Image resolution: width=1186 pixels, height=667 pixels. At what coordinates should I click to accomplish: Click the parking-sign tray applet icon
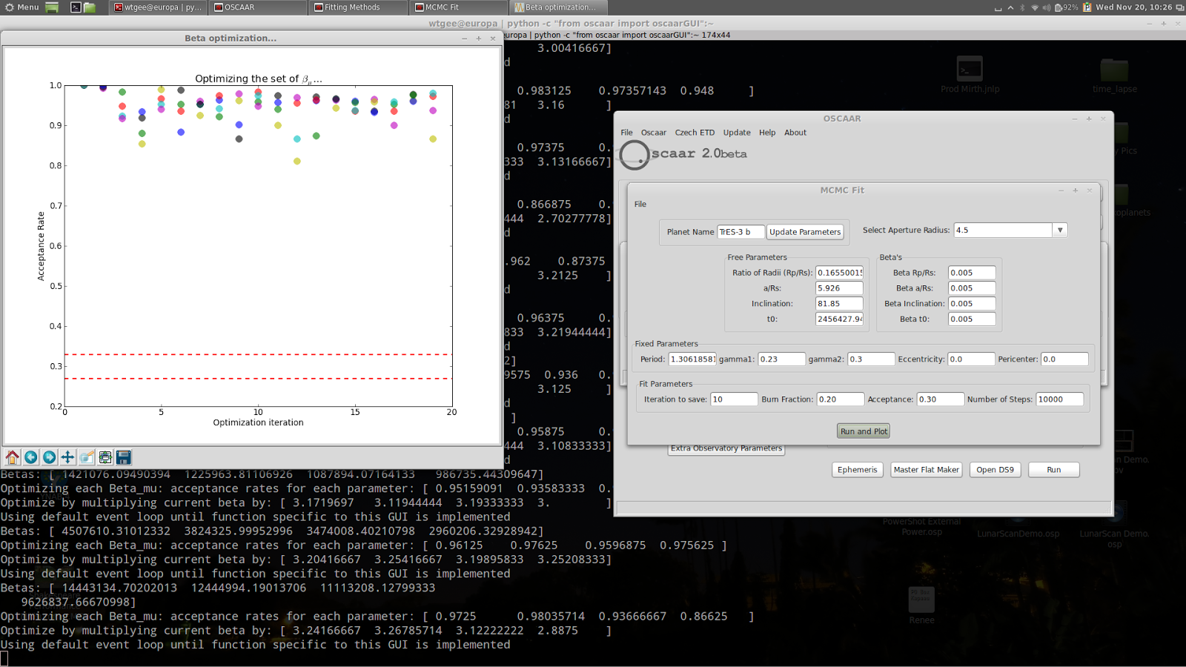(x=1087, y=7)
